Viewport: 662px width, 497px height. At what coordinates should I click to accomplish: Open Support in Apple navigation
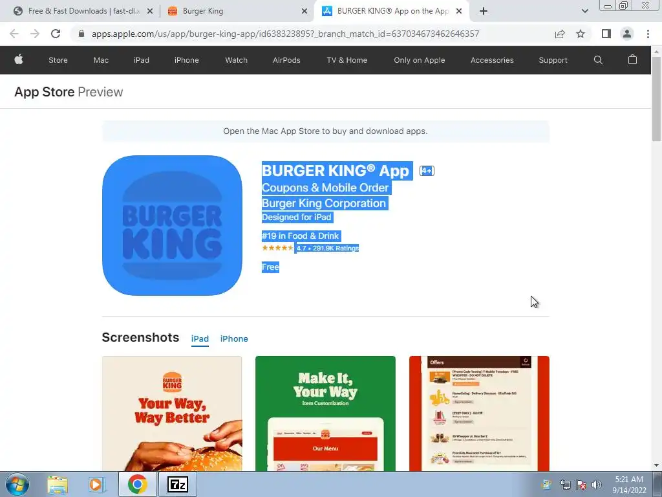click(x=553, y=60)
